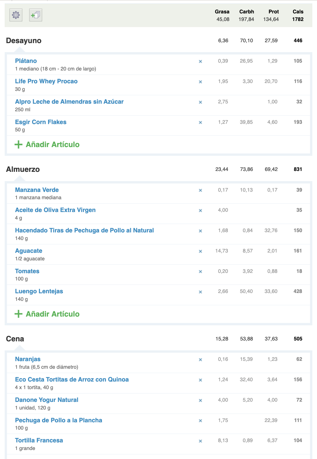The width and height of the screenshot is (317, 459).
Task: Remove Plátano with its X icon
Action: (200, 61)
